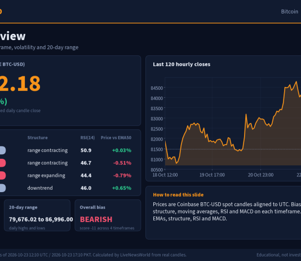Click the 'range expanding' structure cell
This screenshot has height=261, width=301.
tap(46, 176)
